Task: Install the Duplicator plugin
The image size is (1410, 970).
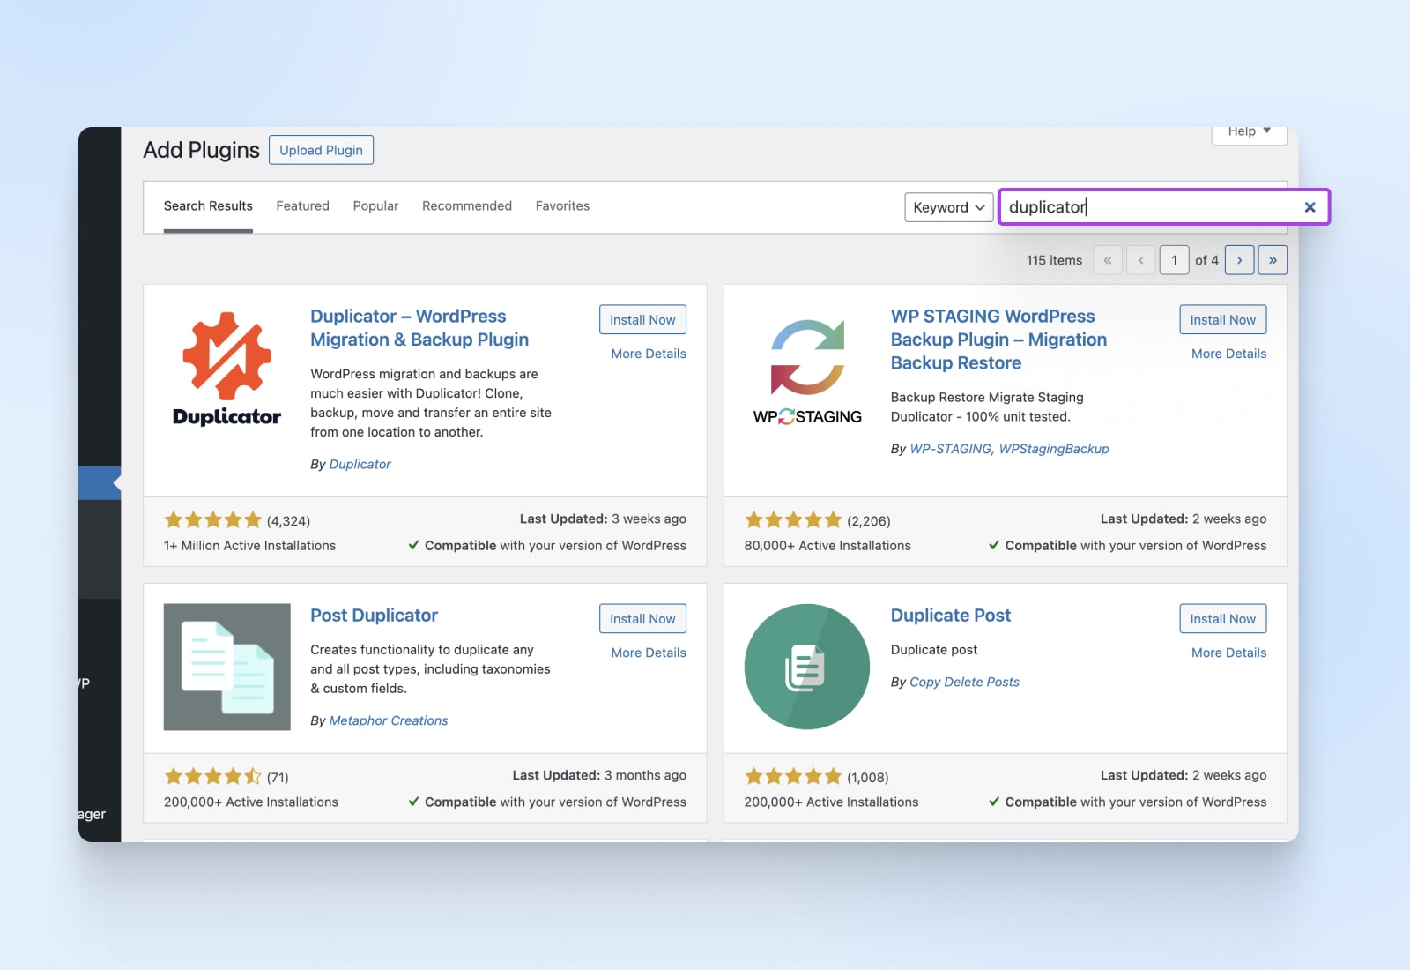Action: point(642,319)
